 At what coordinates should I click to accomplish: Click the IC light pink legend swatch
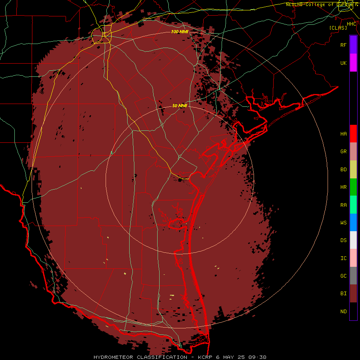click(x=353, y=258)
